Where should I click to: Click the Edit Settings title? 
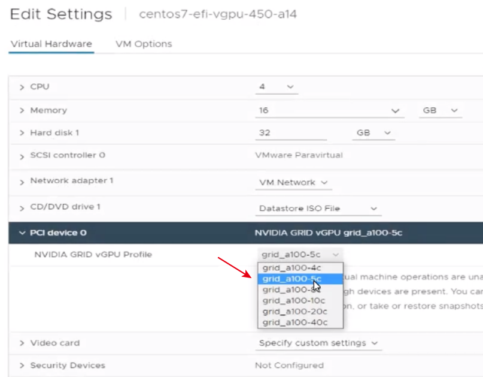point(61,14)
